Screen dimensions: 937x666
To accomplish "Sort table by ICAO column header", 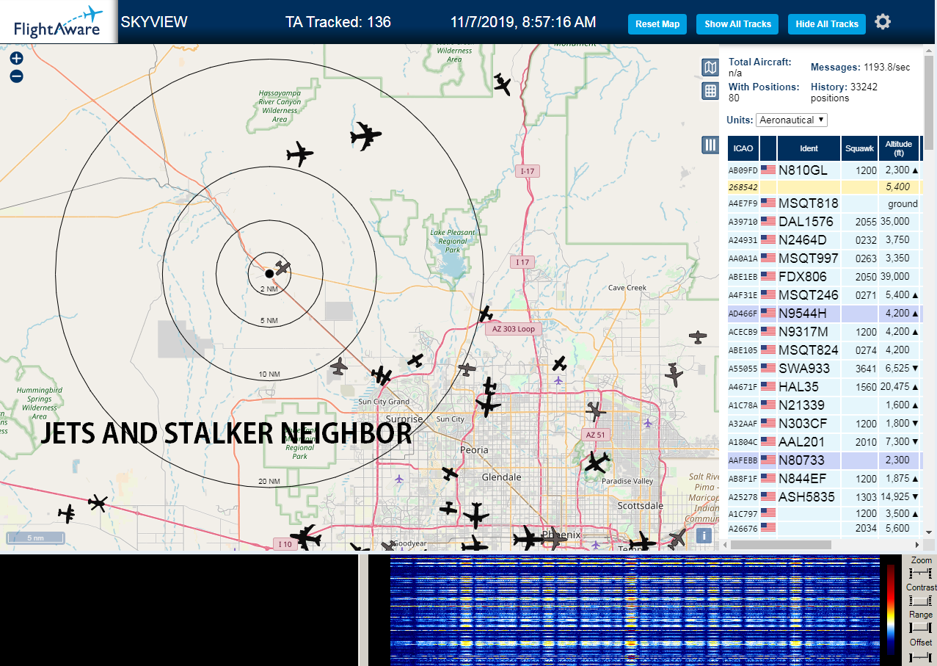I will pyautogui.click(x=743, y=148).
